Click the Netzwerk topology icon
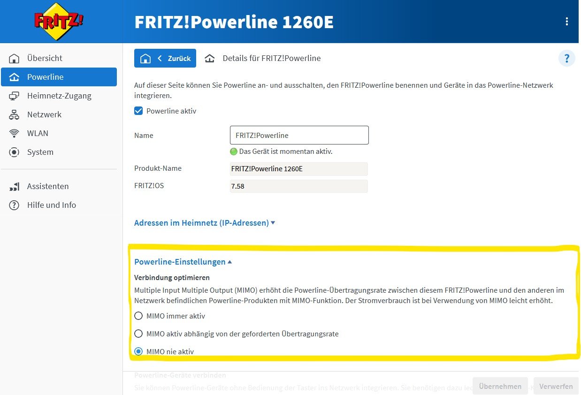 15,114
